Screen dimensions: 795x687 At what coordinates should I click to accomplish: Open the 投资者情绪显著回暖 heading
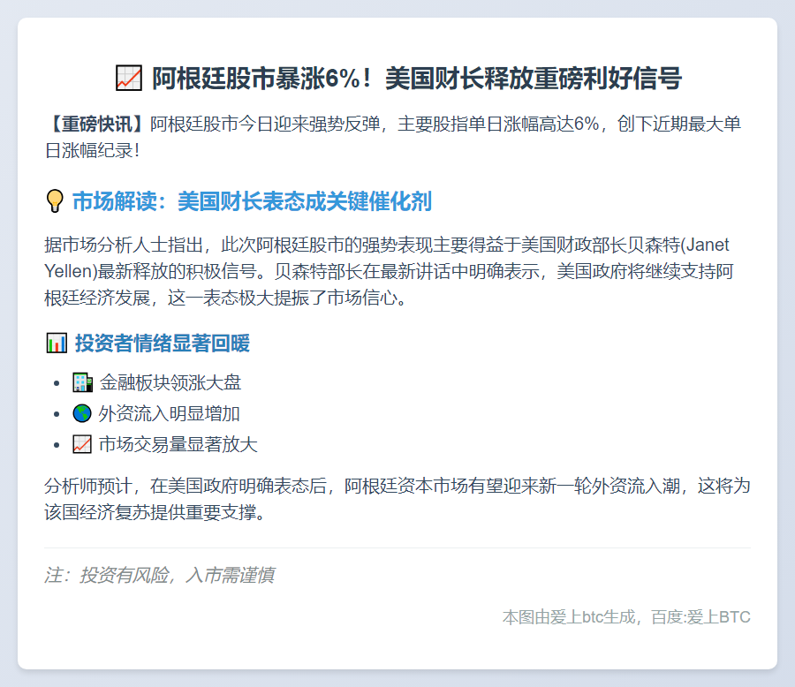(162, 343)
